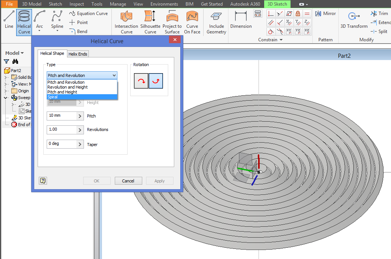Open the helix Type dropdown
391x259 pixels.
(x=114, y=75)
